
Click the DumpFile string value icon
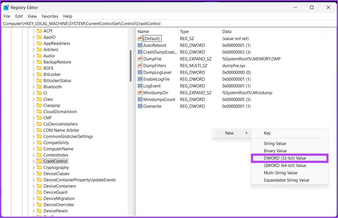coord(140,59)
